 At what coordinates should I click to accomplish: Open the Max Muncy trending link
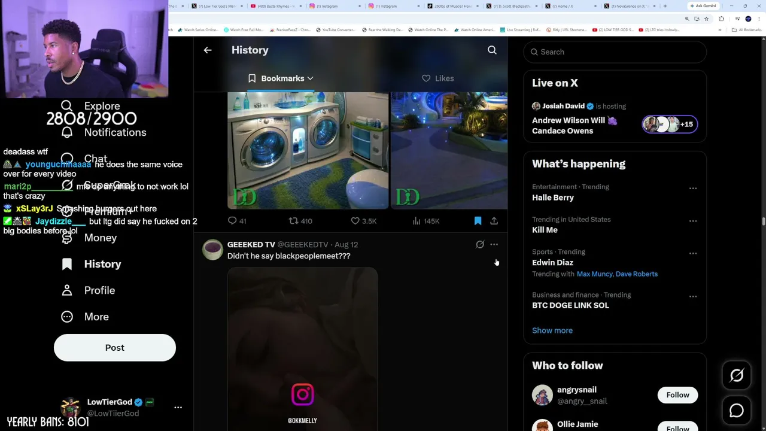click(594, 274)
